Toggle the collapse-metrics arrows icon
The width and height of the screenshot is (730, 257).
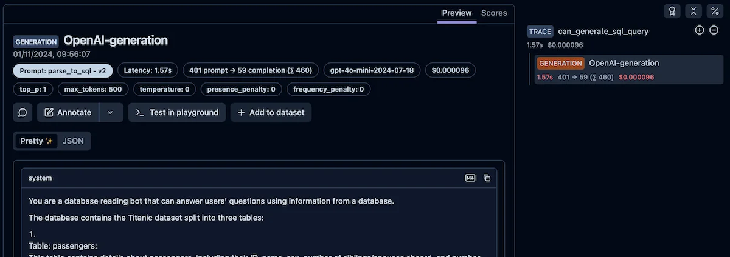[693, 11]
